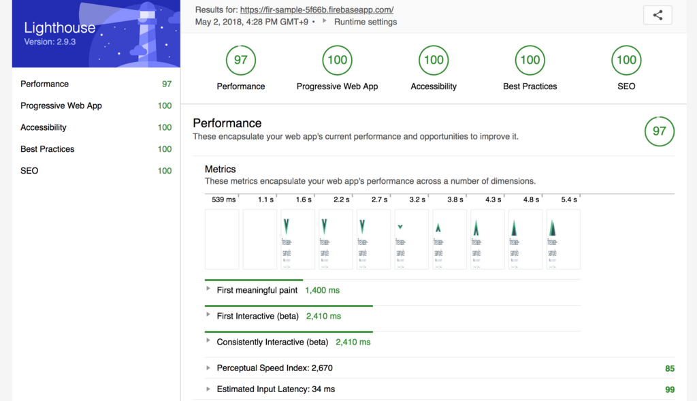Click the Performance 97 score gauge at top
Image resolution: width=697 pixels, height=401 pixels.
click(240, 60)
